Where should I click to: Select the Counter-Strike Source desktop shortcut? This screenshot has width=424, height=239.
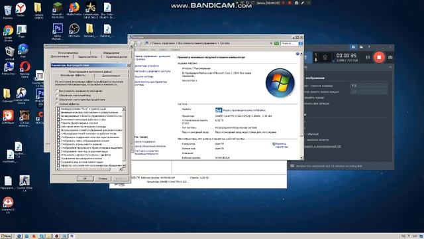click(21, 96)
